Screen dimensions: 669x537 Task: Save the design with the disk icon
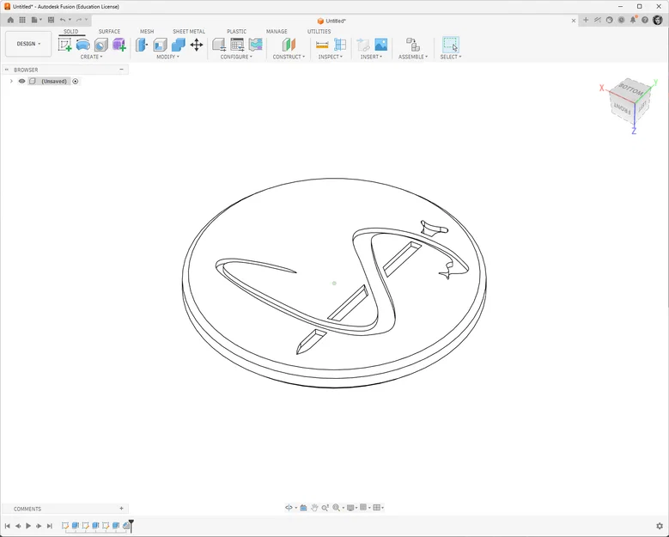[x=51, y=20]
